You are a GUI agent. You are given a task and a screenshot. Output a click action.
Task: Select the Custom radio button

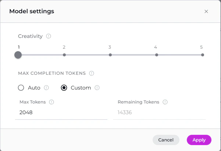click(64, 88)
